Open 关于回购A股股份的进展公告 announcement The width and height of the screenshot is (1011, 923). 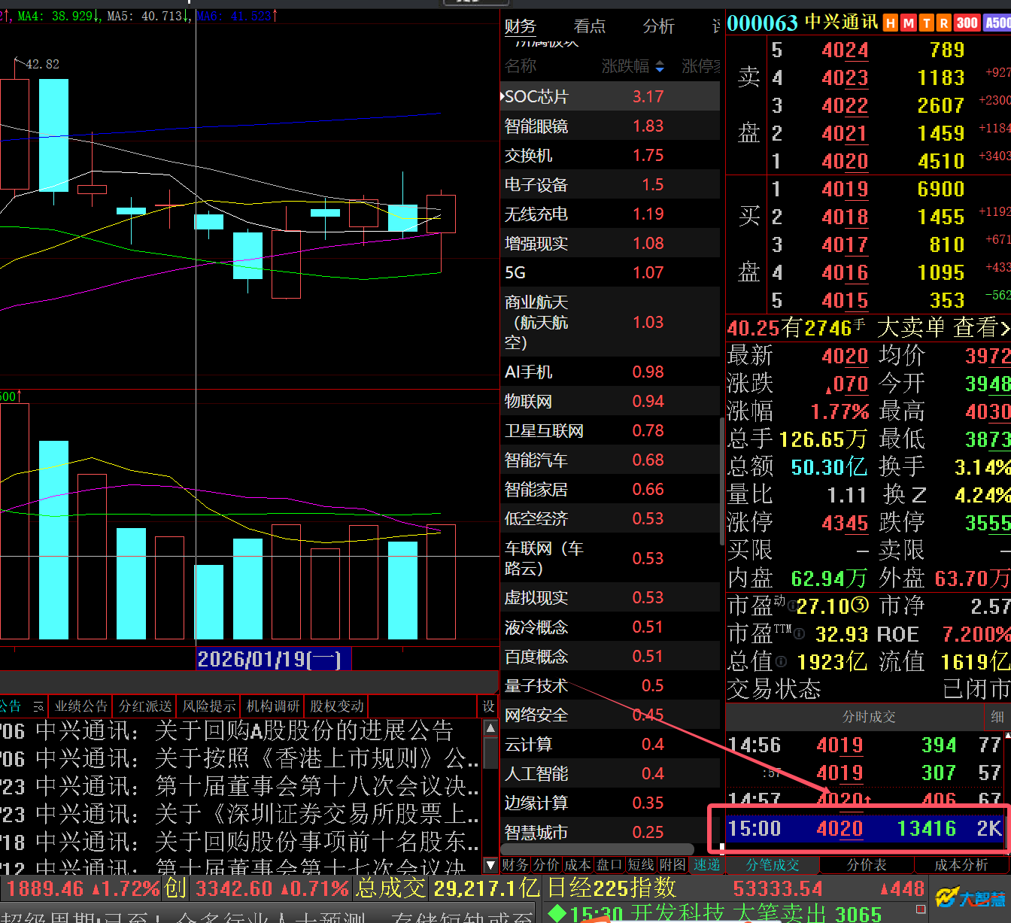tap(304, 730)
